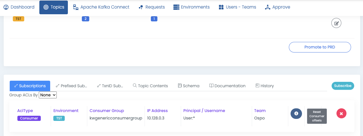Click the info icon in subscription row

[296, 113]
